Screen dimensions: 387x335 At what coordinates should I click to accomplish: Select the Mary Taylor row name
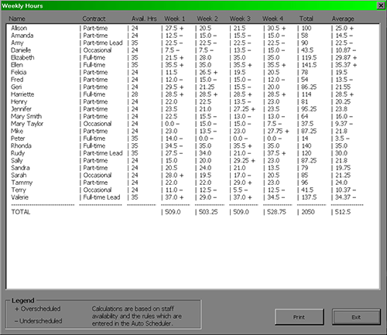tap(27, 124)
